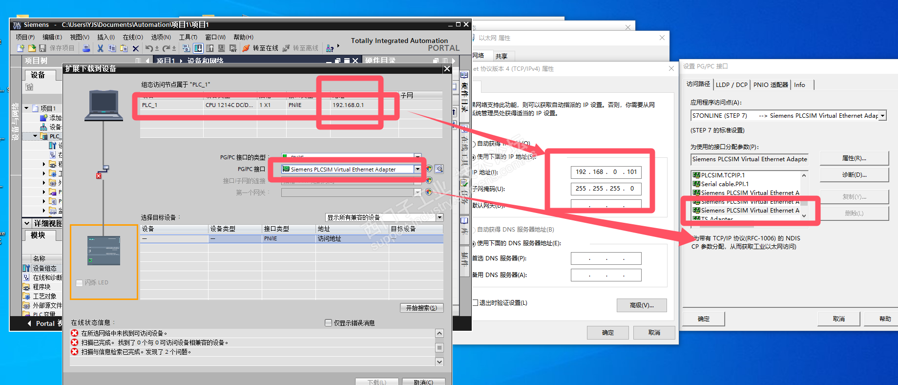The image size is (898, 385).
Task: Toggle 仅显示错误消息 checkbox
Action: coord(328,323)
